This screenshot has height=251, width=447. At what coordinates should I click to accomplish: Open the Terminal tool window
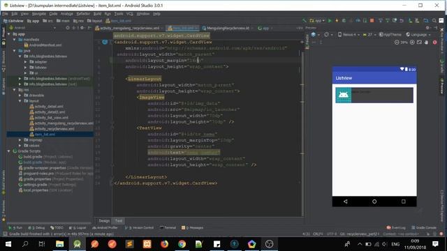pyautogui.click(x=168, y=228)
